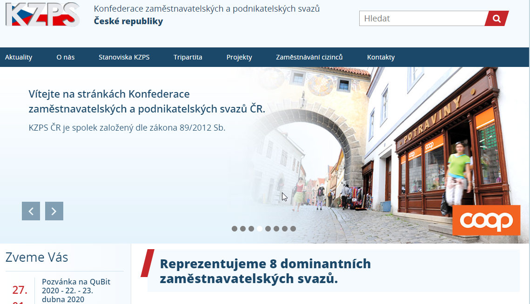Open the Projekty menu item
The width and height of the screenshot is (530, 304).
239,57
